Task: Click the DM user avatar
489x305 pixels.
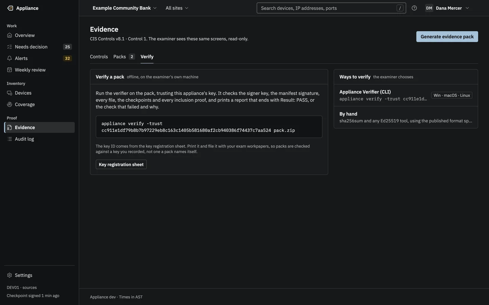Action: pos(429,8)
